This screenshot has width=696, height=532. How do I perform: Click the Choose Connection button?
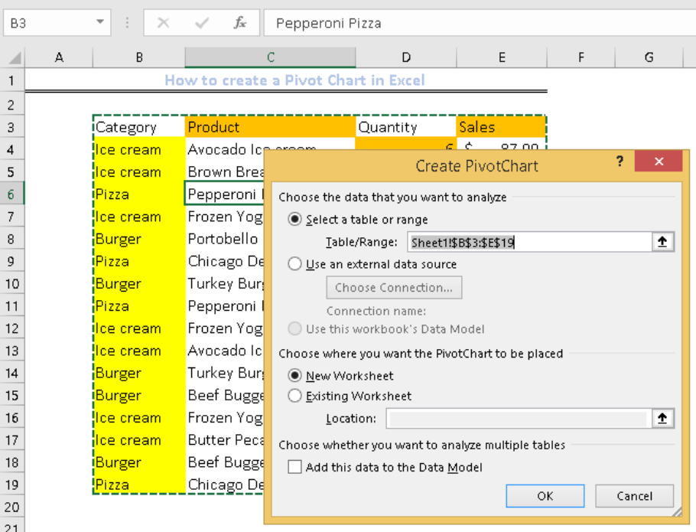point(394,287)
